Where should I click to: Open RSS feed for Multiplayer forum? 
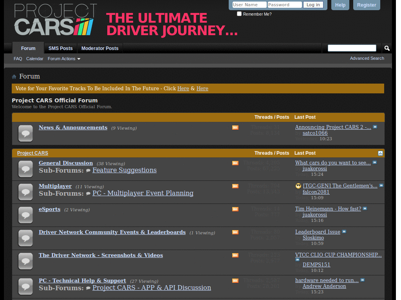pyautogui.click(x=235, y=186)
